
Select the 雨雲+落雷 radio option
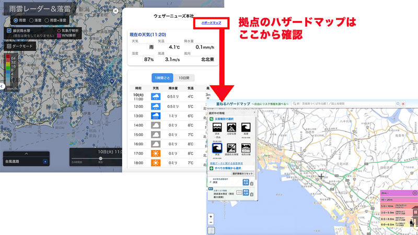tap(47, 20)
